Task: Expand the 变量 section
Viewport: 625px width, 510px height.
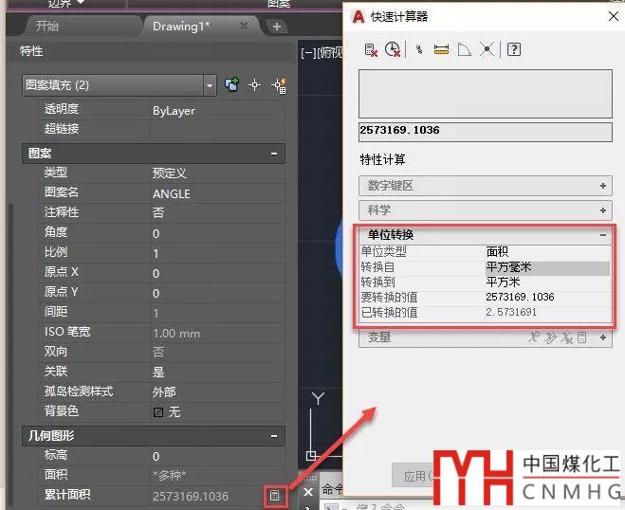Action: [602, 337]
